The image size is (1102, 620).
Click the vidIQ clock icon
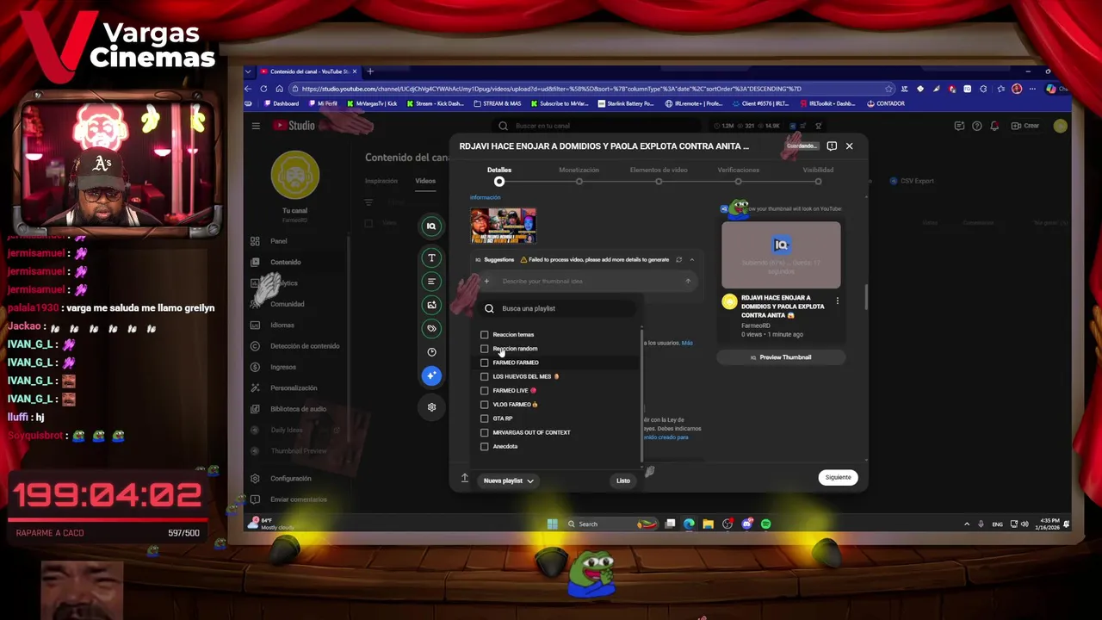pos(431,351)
